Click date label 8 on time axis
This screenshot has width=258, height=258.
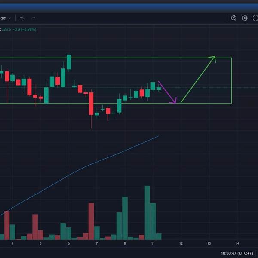125,243
